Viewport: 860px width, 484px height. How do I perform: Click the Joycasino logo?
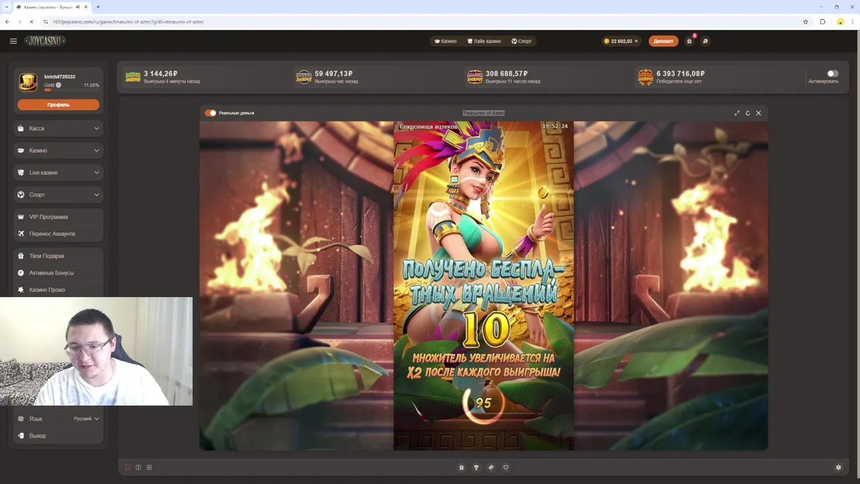(45, 41)
